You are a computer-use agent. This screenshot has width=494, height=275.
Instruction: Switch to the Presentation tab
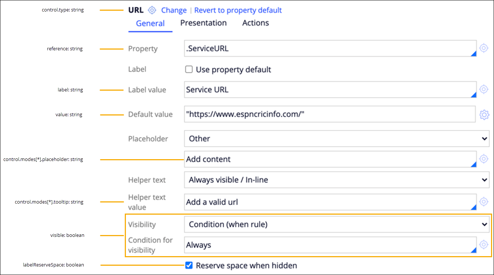(x=203, y=23)
